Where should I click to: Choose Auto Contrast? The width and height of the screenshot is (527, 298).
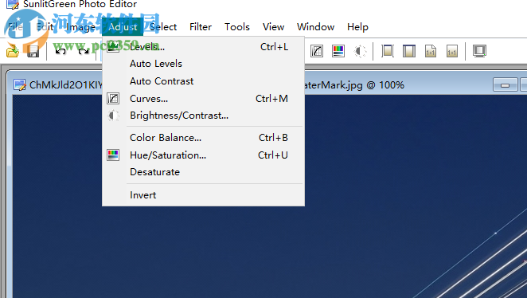coord(203,81)
